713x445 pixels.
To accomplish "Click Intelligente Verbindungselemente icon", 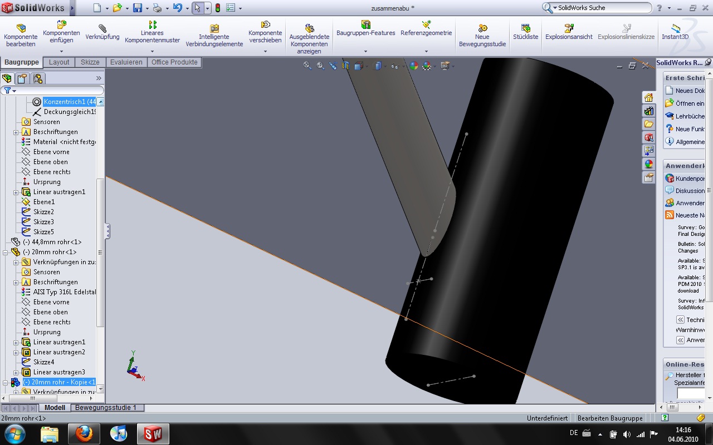I will 214,28.
